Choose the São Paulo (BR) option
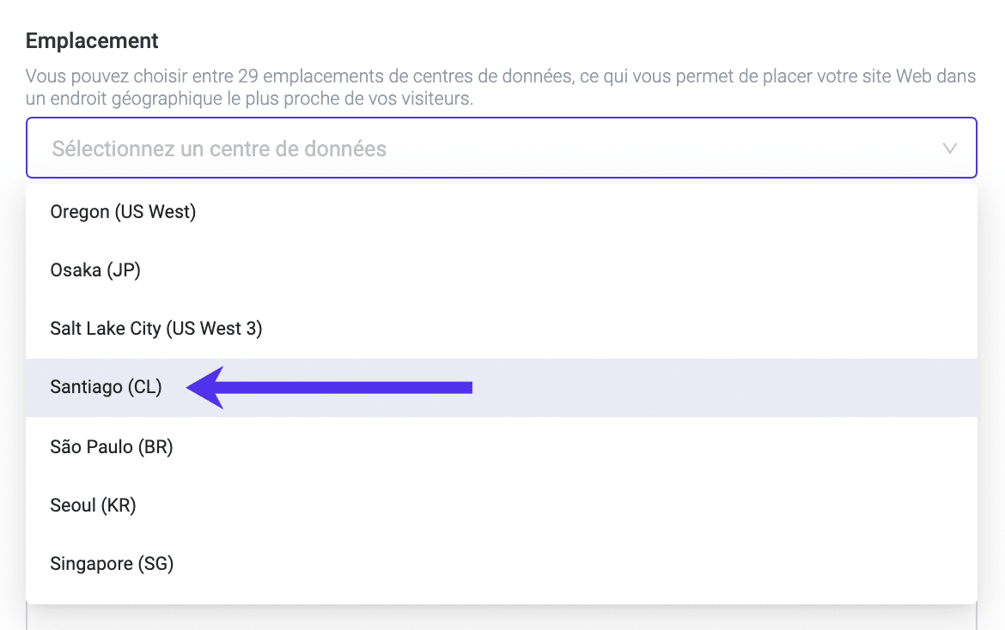The image size is (1005, 630). tap(112, 447)
